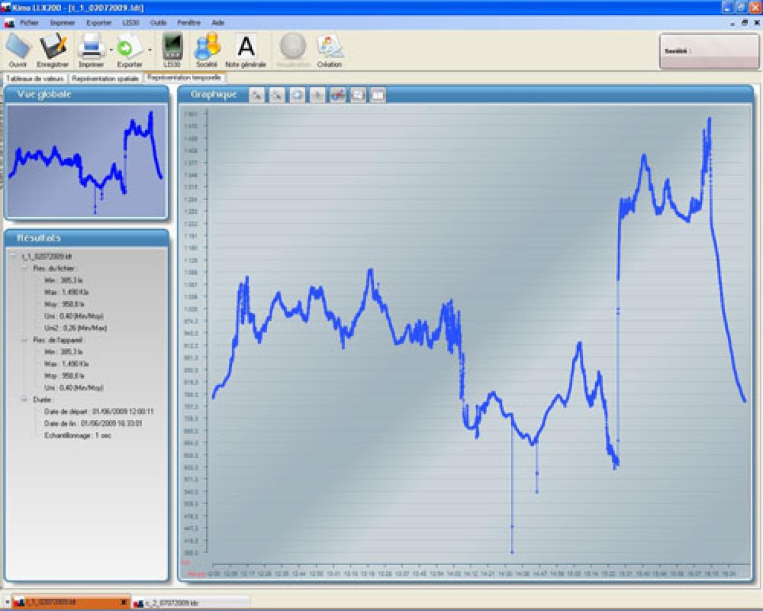Open the Imprimer dropdown arrow
This screenshot has height=611, width=763.
click(111, 50)
